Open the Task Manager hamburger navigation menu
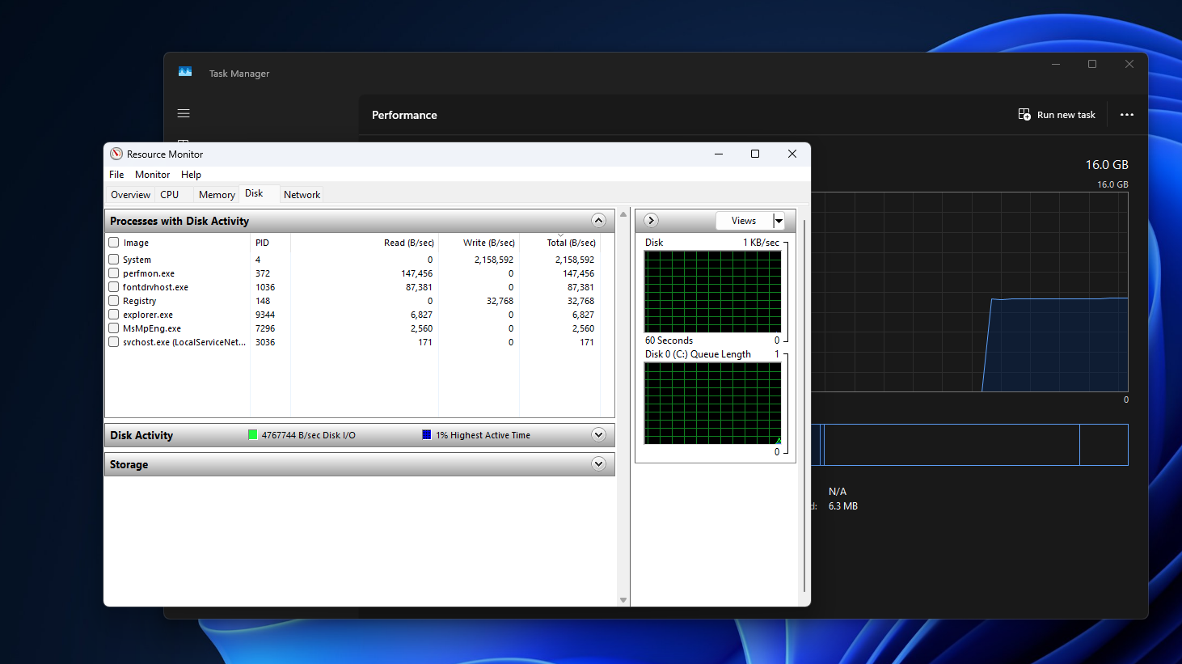The image size is (1182, 664). [x=184, y=113]
